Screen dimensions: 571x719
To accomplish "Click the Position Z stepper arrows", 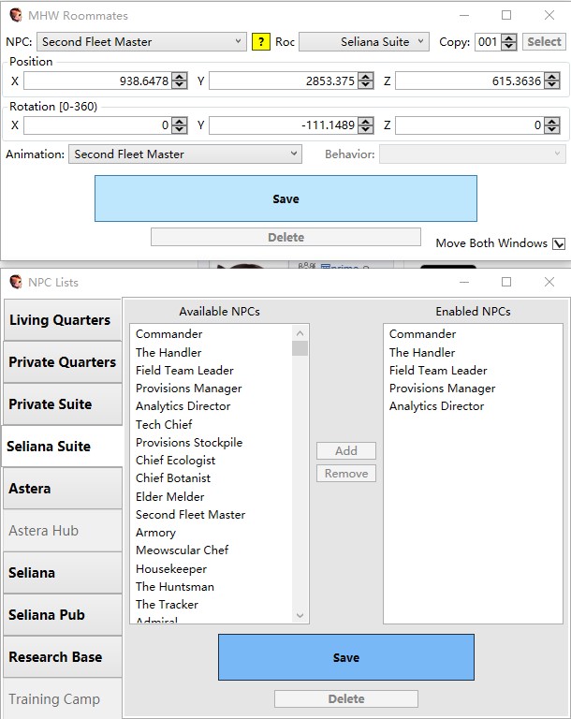I will [552, 81].
